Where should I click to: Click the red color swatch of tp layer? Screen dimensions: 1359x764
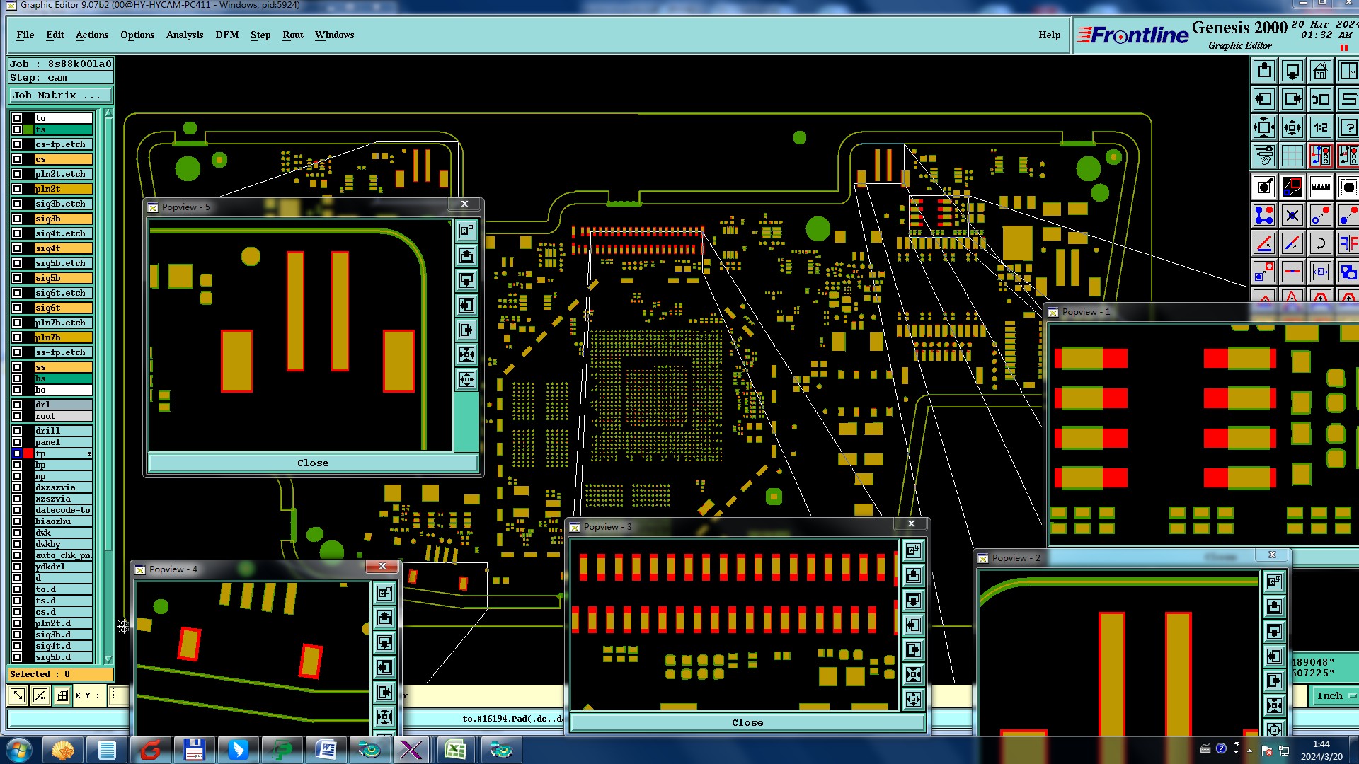point(28,453)
